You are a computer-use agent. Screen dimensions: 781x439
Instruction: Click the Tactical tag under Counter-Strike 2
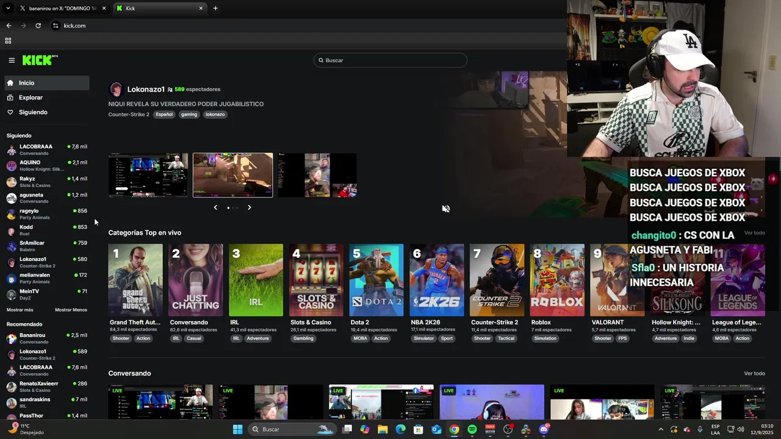pyautogui.click(x=506, y=338)
